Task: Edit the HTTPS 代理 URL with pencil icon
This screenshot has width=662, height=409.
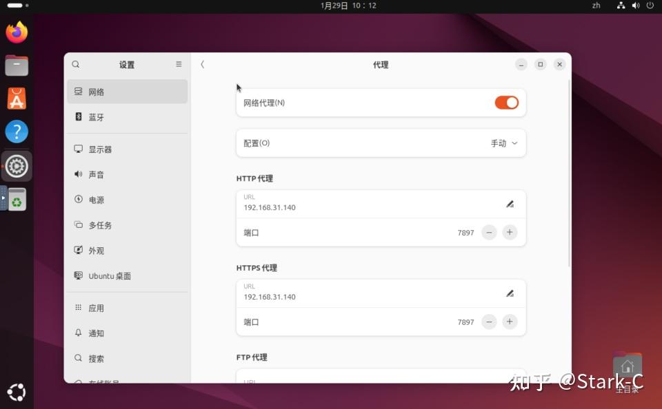Action: [510, 293]
